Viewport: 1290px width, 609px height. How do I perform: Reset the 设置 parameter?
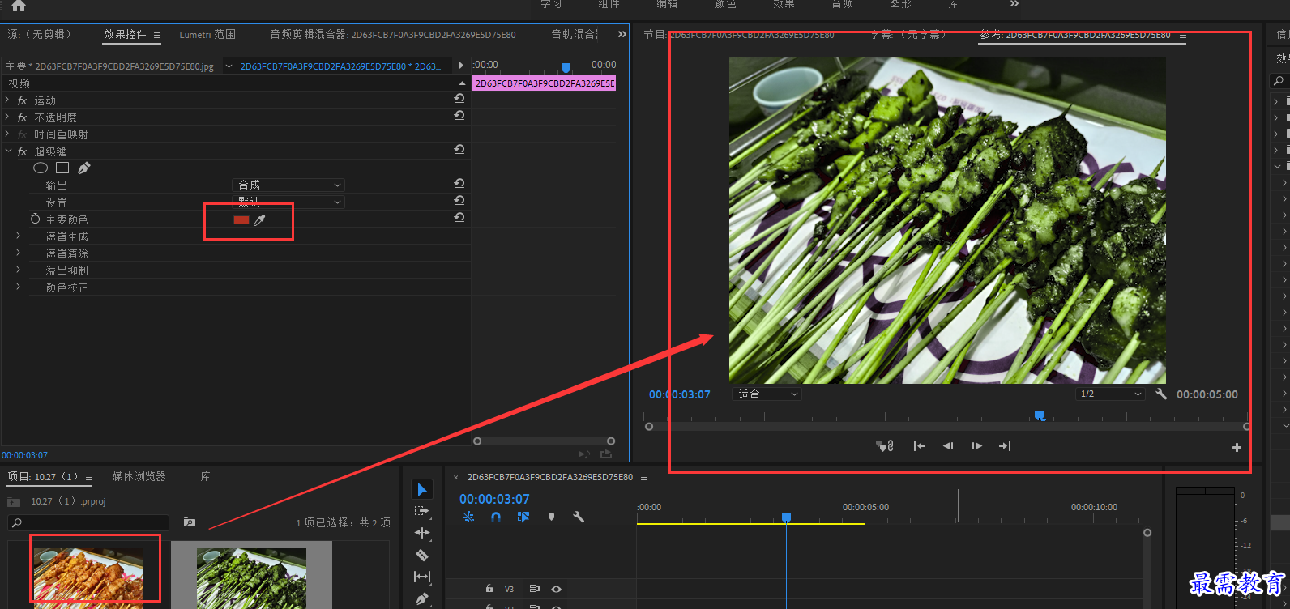click(x=459, y=200)
